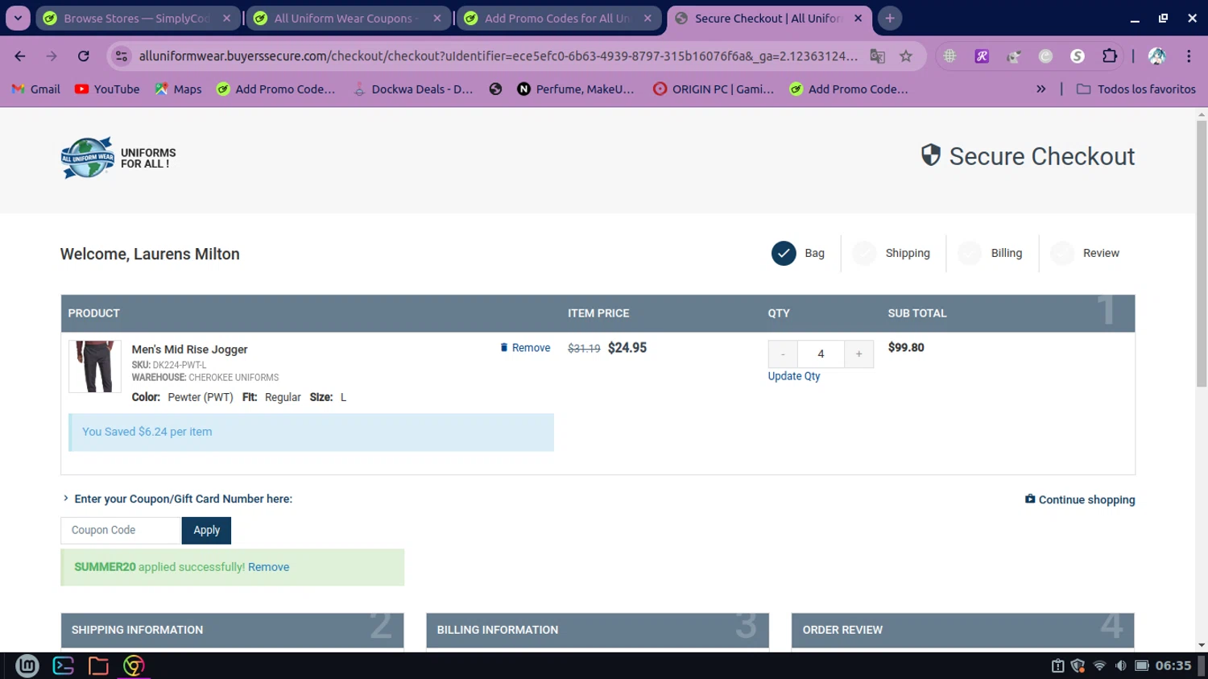Open the tab search dropdown
Image resolution: width=1208 pixels, height=679 pixels.
[x=18, y=18]
